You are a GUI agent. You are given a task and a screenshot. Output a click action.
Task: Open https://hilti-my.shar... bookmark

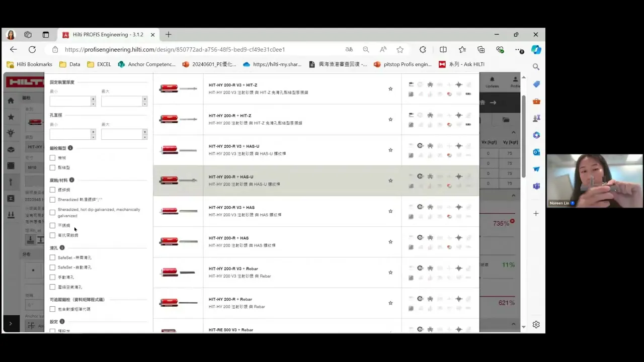(272, 64)
